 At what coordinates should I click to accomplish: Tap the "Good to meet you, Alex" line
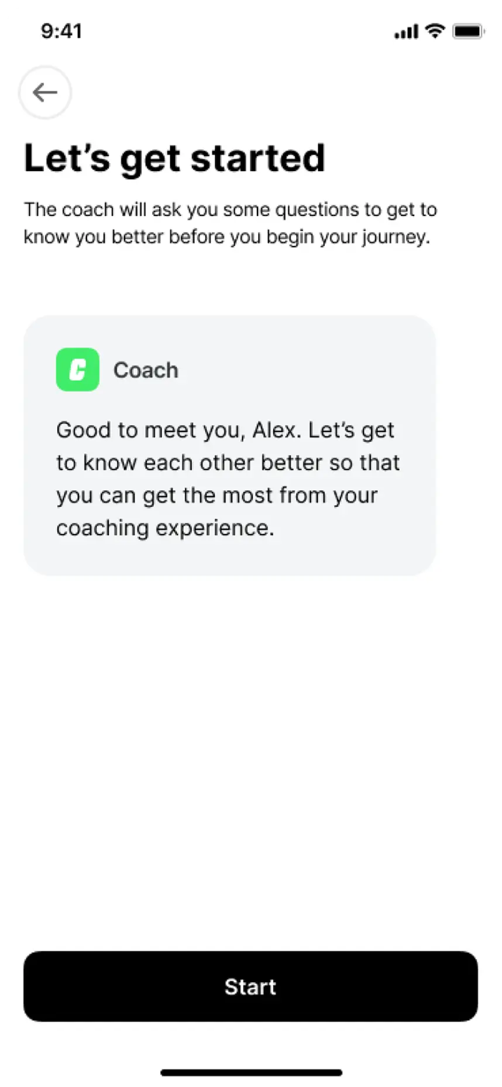point(225,430)
